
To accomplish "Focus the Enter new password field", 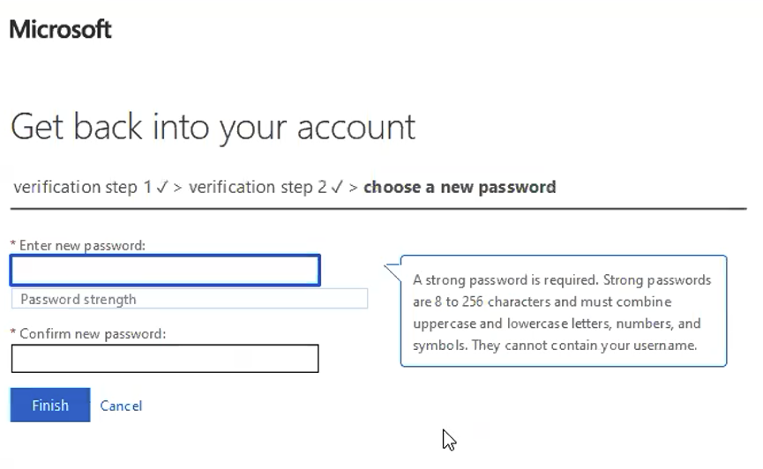I will coord(165,270).
